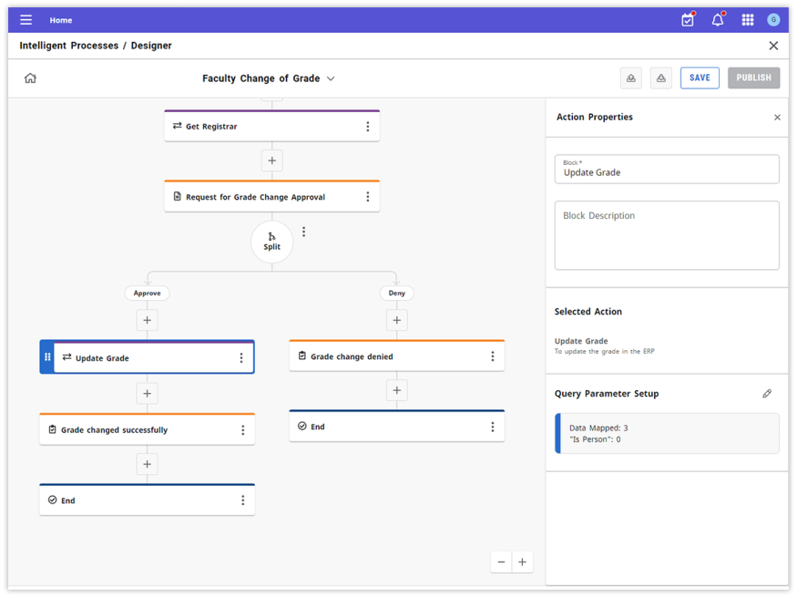Viewport: 797px width, 598px height.
Task: Click the PUBLISH button
Action: (x=753, y=78)
